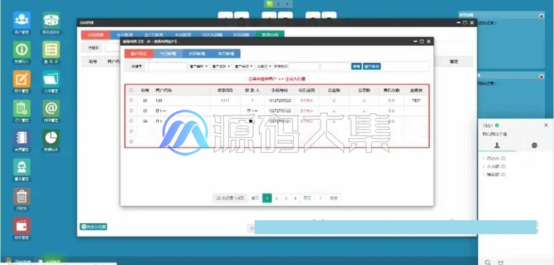
Task: Open the pie chart statistics desktop icon
Action: 51,137
